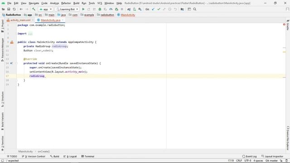Click the red error indicator in editor corner
The width and height of the screenshot is (290, 163).
(284, 24)
